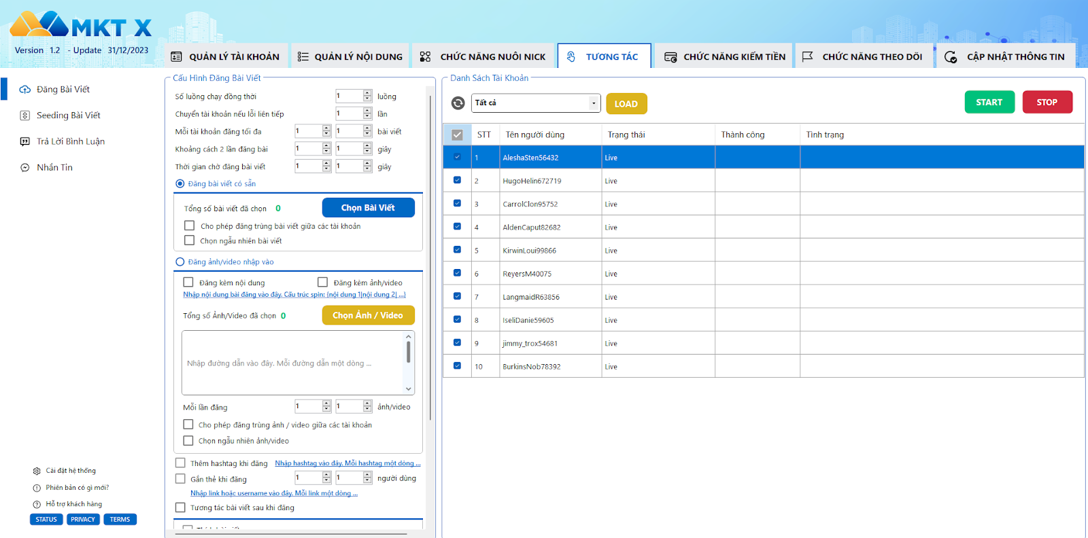Check the Đăng kèm ảnh/video option

[x=323, y=282]
